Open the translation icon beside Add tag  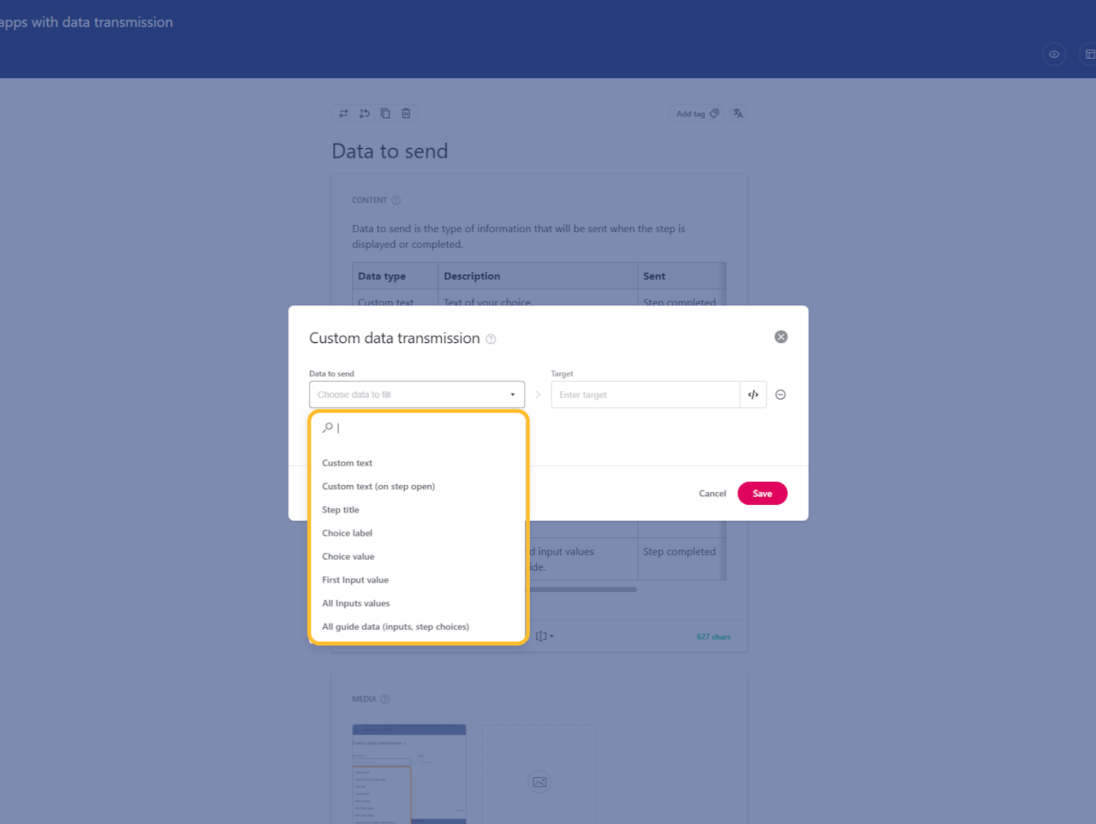pos(737,113)
